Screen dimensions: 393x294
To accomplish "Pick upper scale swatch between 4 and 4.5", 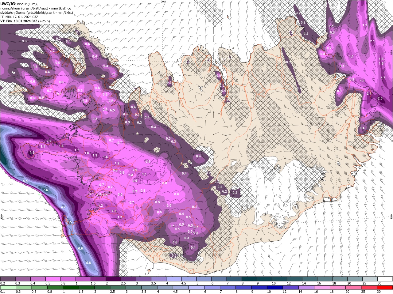I will coord(174,279).
